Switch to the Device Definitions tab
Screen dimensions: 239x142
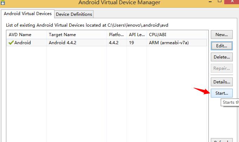coord(74,14)
